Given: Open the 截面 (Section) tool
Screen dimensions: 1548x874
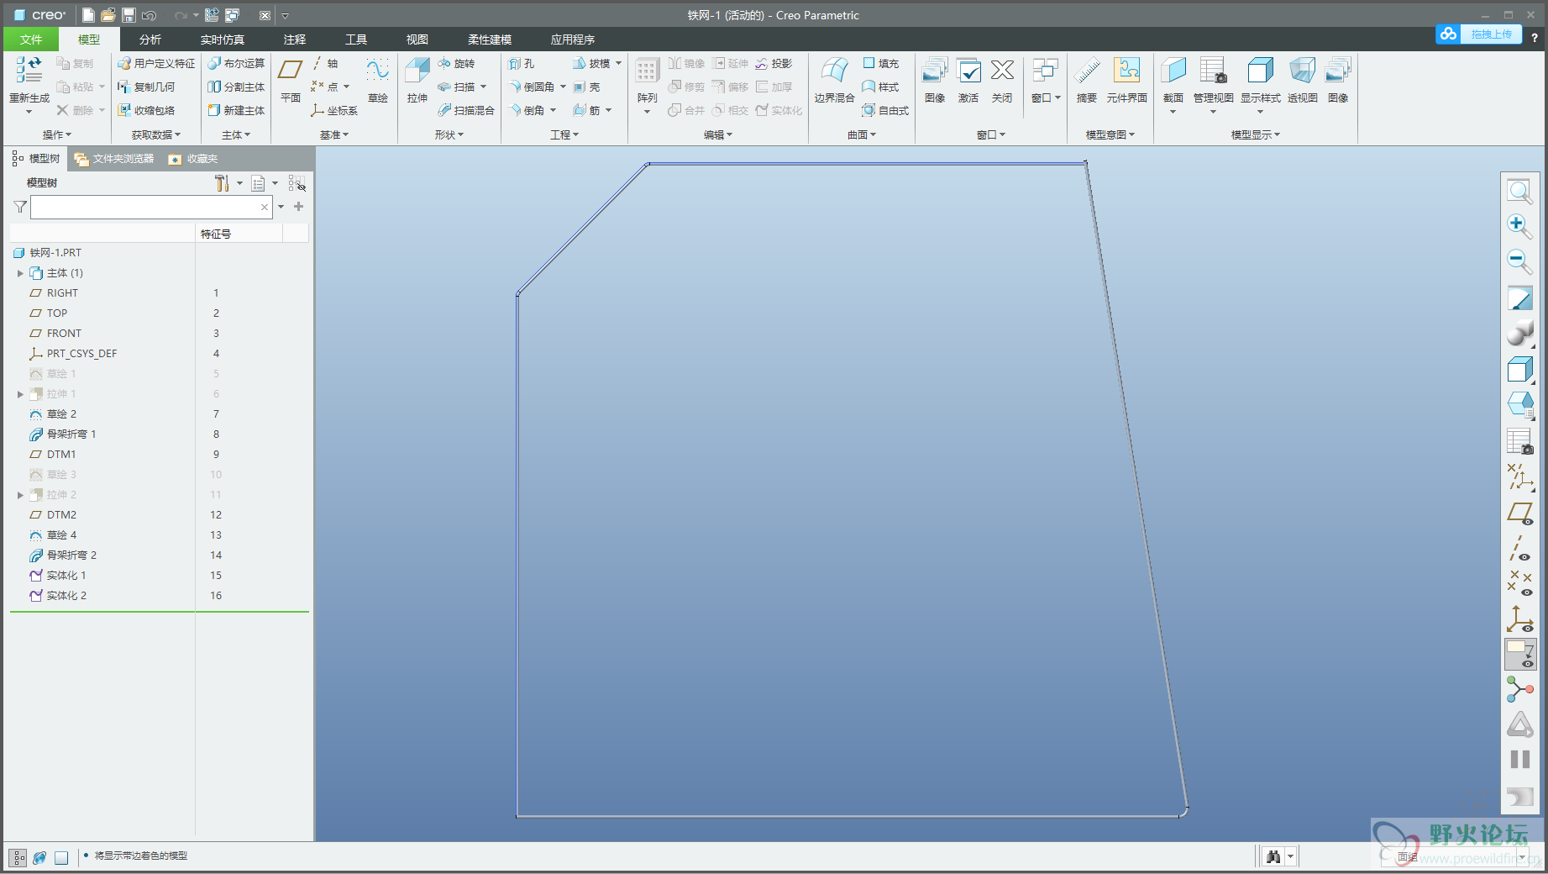Looking at the screenshot, I should [x=1173, y=84].
